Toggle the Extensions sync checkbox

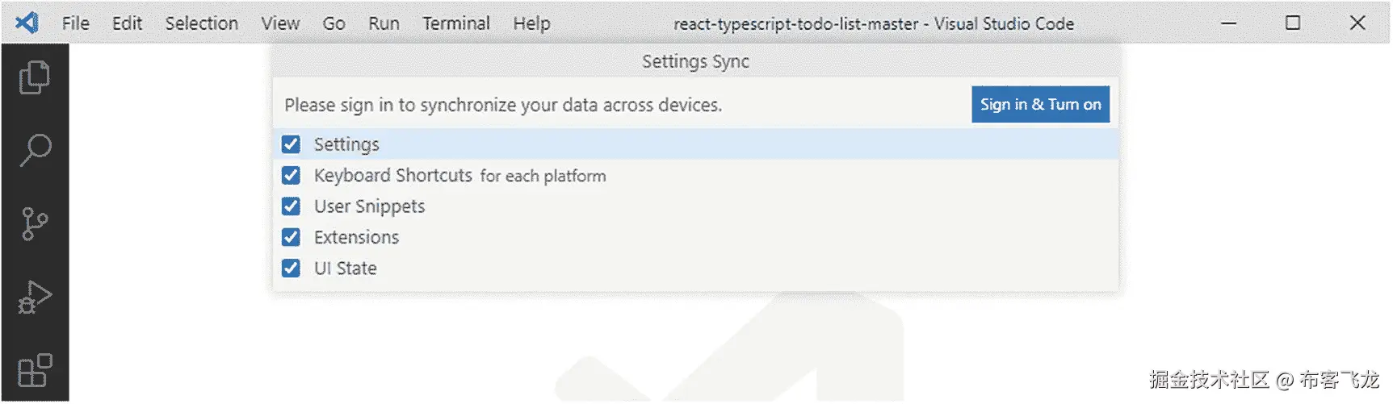point(291,237)
